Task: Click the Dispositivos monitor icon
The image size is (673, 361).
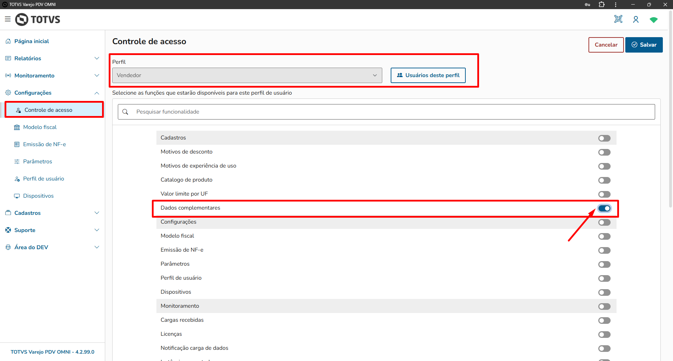Action: click(17, 196)
